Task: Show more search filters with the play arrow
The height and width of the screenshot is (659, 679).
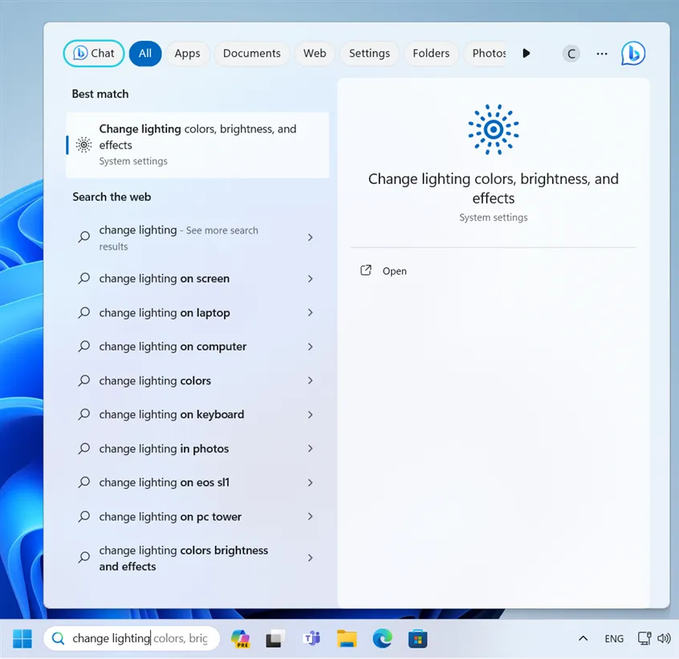Action: pos(527,54)
